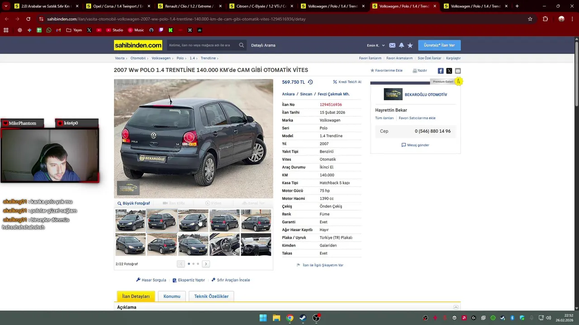The height and width of the screenshot is (325, 579).
Task: Switch to the İlan Detayları tab
Action: (136, 296)
